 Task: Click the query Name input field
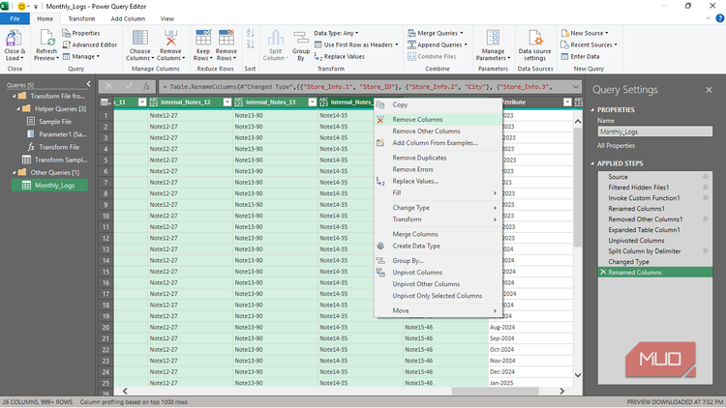pos(654,131)
